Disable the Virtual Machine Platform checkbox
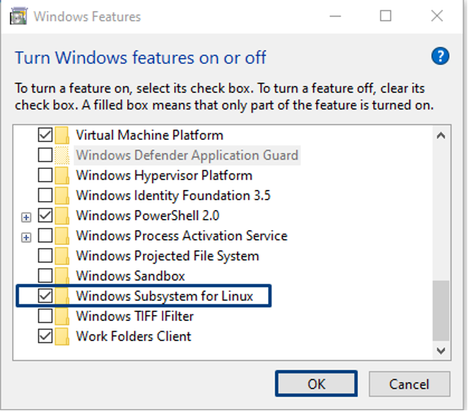Screen dimensions: 468x411 coord(45,135)
